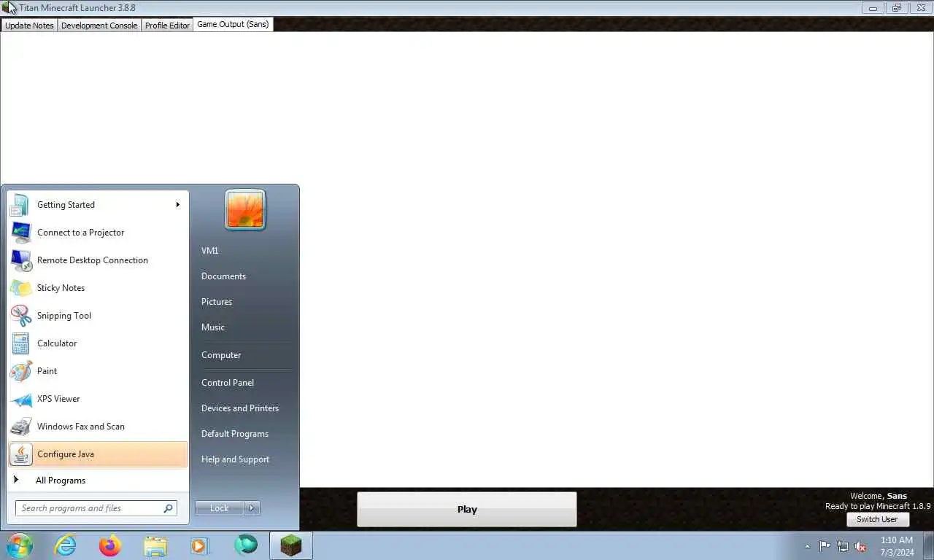Launch the Paint palette icon
Screen dimensions: 934x560
20,371
